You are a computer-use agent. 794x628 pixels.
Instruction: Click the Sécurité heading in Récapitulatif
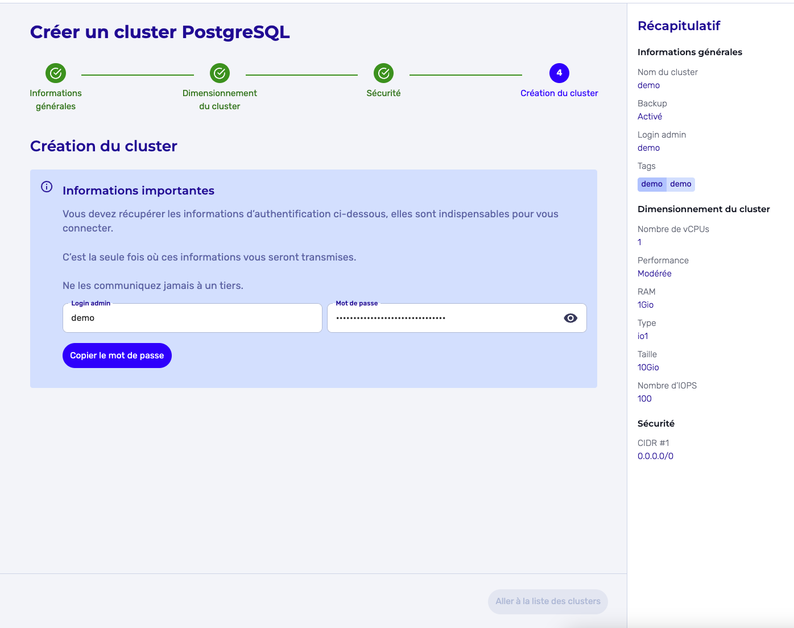[x=656, y=424]
